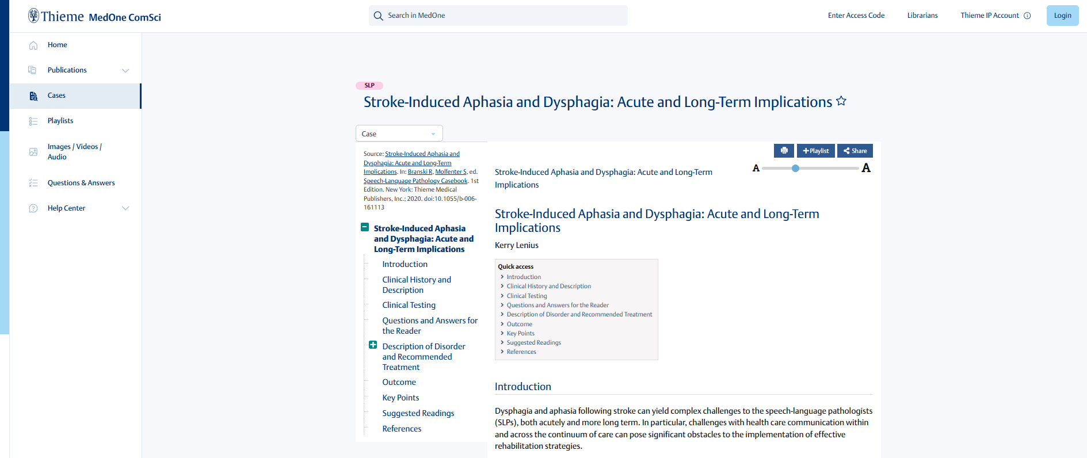Click the Playlists icon in sidebar
1087x458 pixels.
click(x=33, y=121)
